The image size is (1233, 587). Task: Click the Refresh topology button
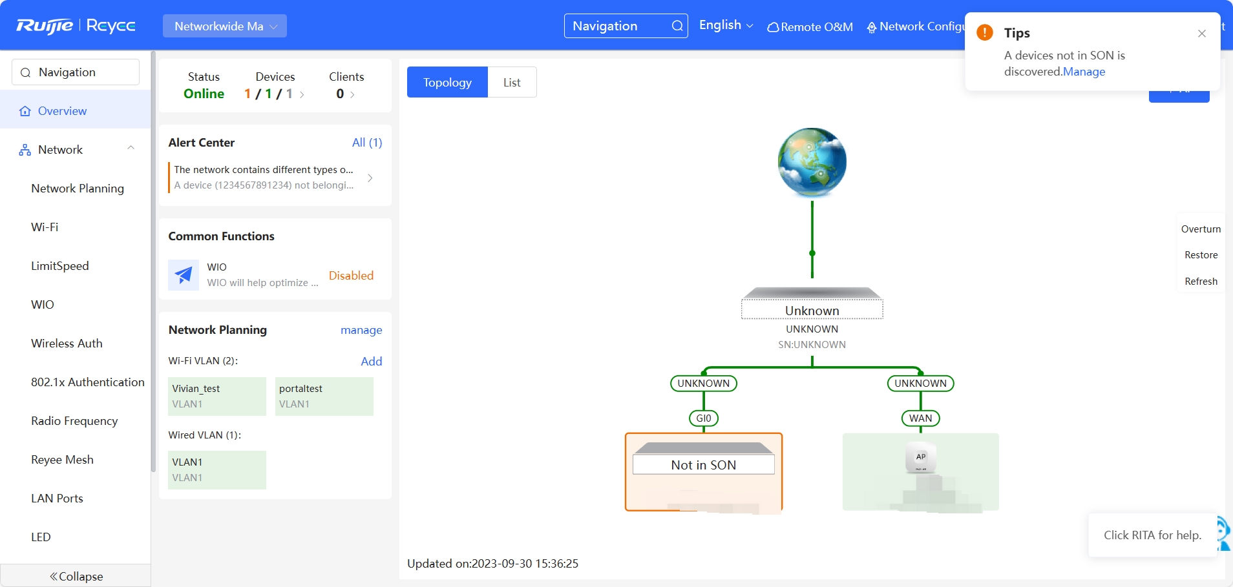(x=1201, y=282)
